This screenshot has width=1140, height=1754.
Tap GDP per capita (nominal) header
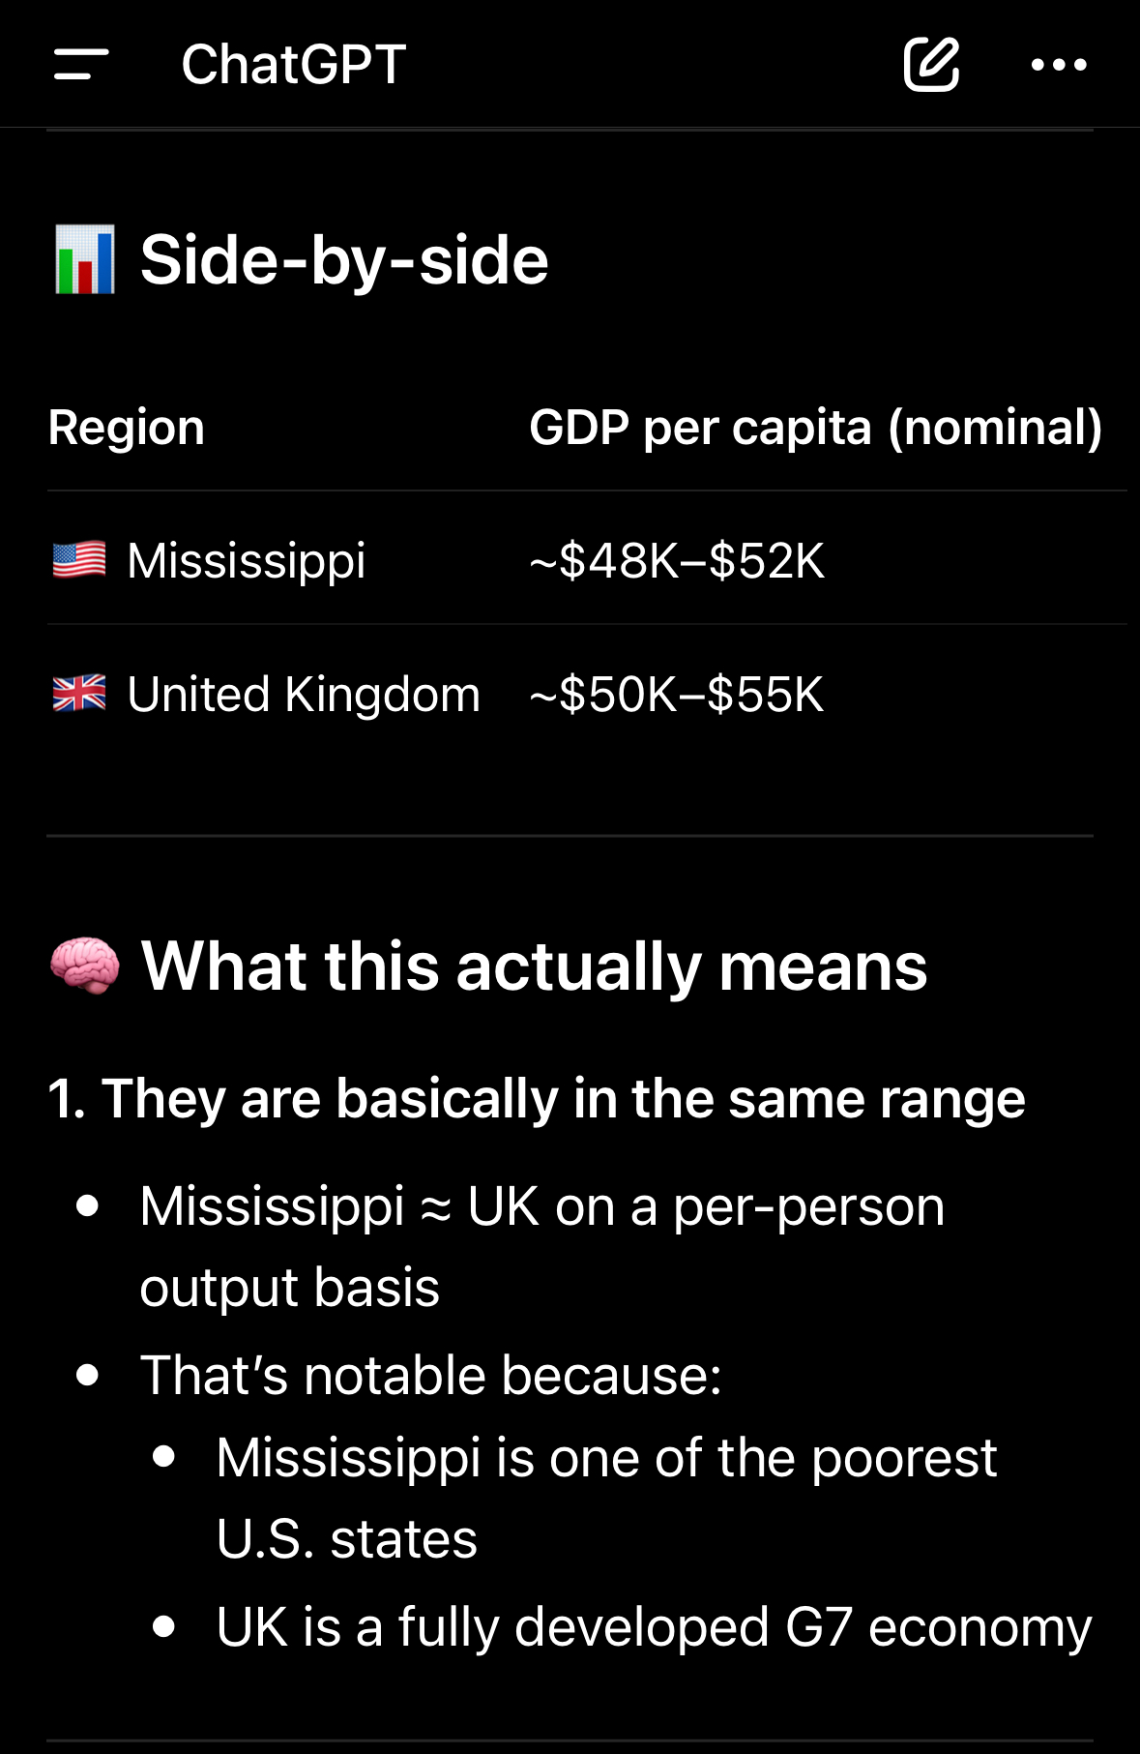[x=815, y=428]
